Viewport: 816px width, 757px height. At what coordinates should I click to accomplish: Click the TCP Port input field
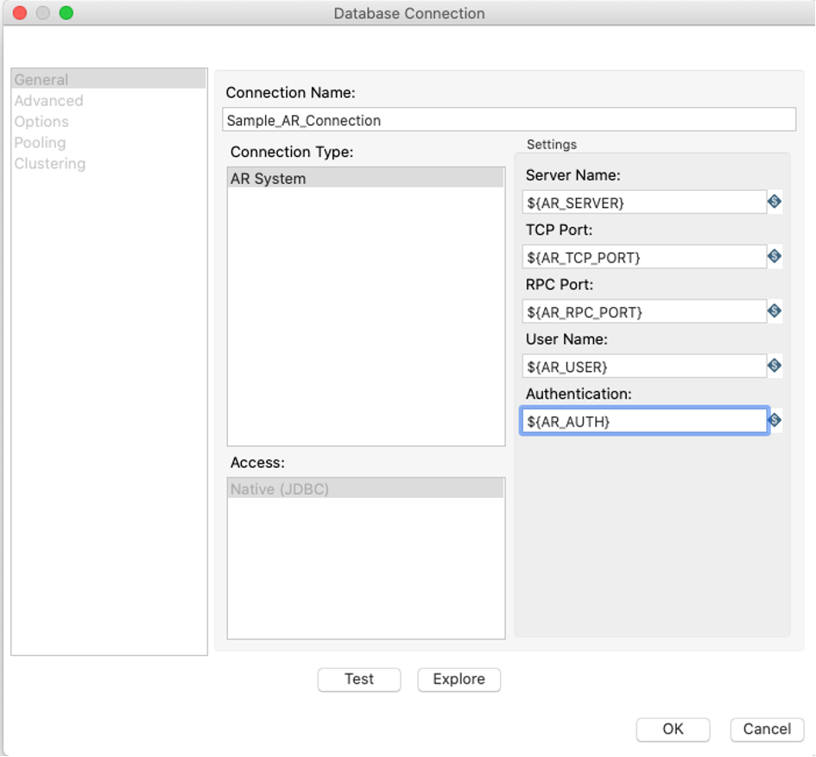[x=643, y=257]
